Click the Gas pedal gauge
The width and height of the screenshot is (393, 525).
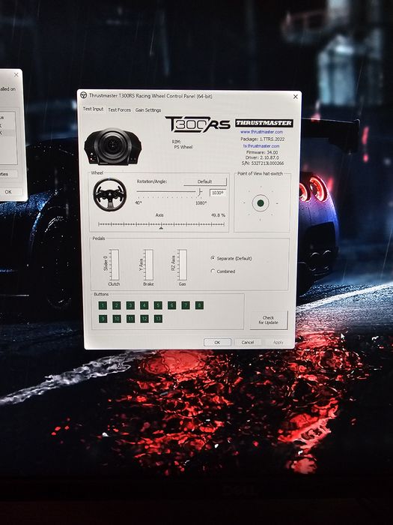pyautogui.click(x=183, y=265)
